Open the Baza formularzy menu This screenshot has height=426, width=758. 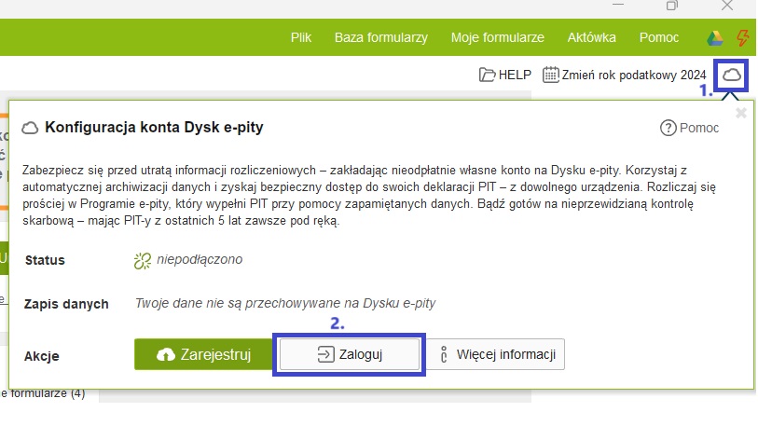click(380, 38)
